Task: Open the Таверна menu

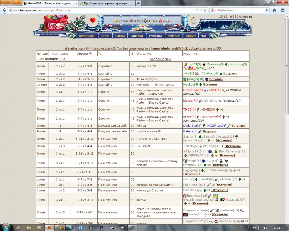Action: (136, 36)
